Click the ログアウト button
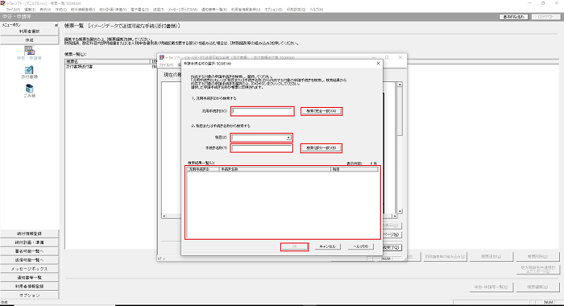Viewport: 564px width, 306px height. click(x=545, y=17)
